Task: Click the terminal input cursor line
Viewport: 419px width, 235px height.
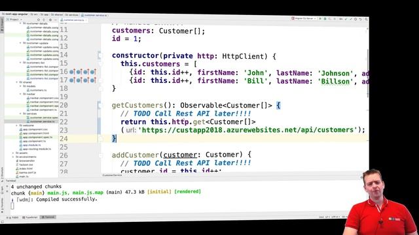Action: [12, 206]
